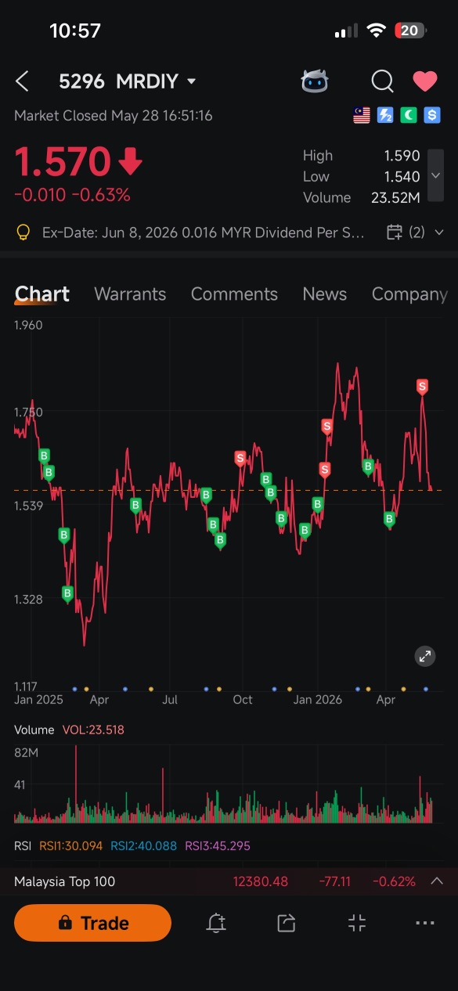Screen dimensions: 458x991
Task: Open the search magnifier icon
Action: (x=382, y=81)
